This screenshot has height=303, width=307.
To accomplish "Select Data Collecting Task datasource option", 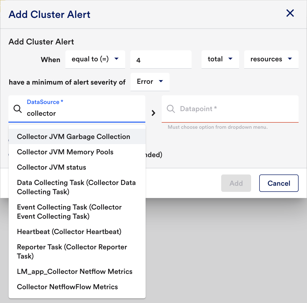I will pos(76,187).
